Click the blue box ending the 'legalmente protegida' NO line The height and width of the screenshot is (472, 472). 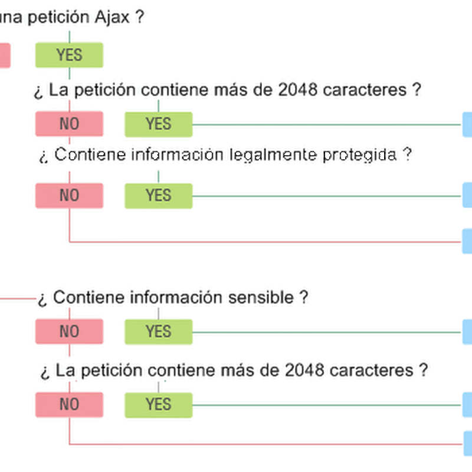click(x=467, y=241)
